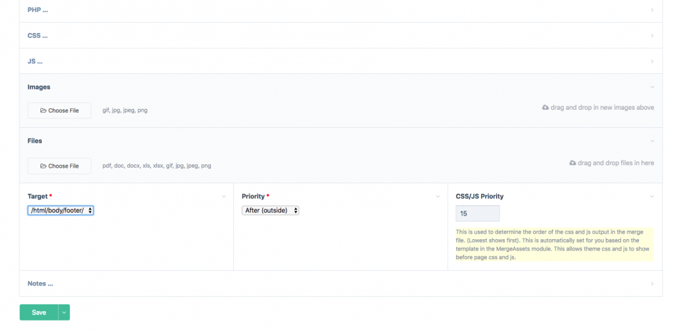Click cloud upload icon in Files section
The image size is (674, 332).
click(x=572, y=163)
